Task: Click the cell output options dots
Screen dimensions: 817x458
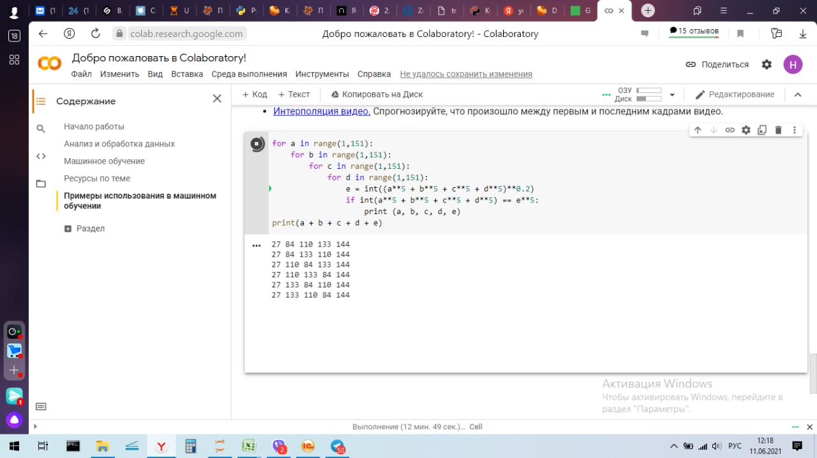Action: pos(257,245)
